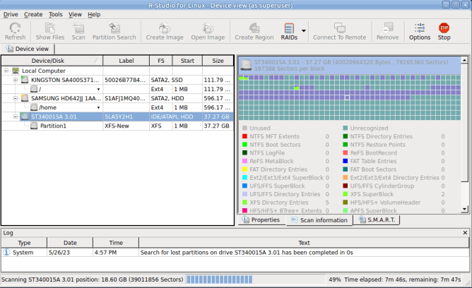Switch to the S.M.A.R.T. tab
Screen dimensions: 472x288
[x=379, y=220]
